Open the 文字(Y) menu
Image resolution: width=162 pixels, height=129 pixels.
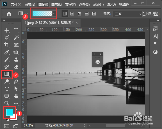pyautogui.click(x=70, y=4)
